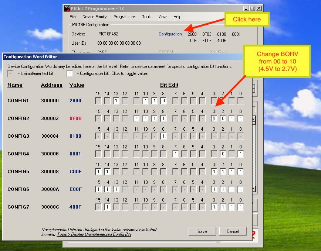Open the Tools menu
Viewport: 321px width, 251px height.
(x=147, y=17)
